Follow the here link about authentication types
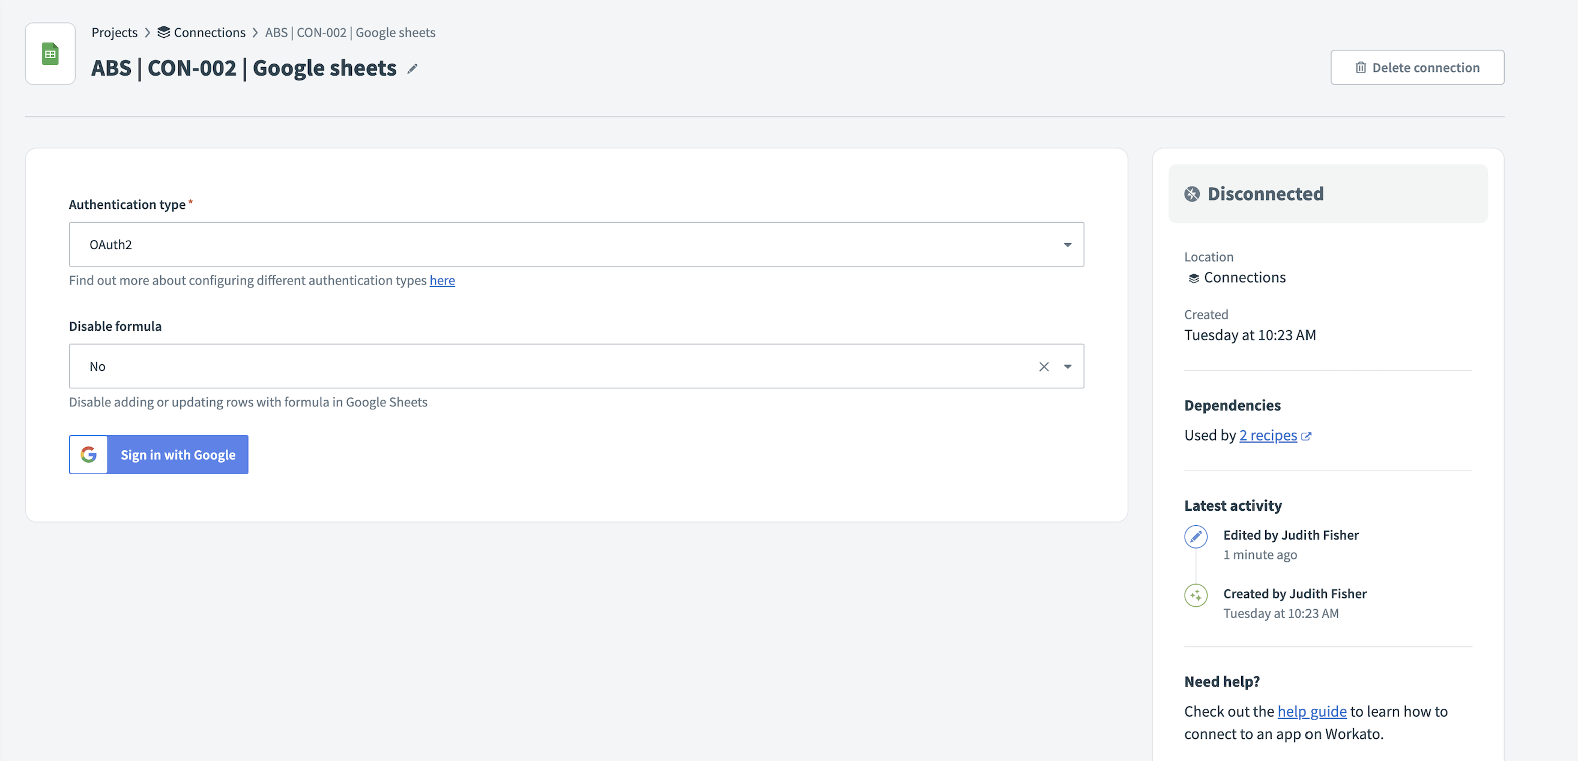Screen dimensions: 1578x761 click(443, 280)
